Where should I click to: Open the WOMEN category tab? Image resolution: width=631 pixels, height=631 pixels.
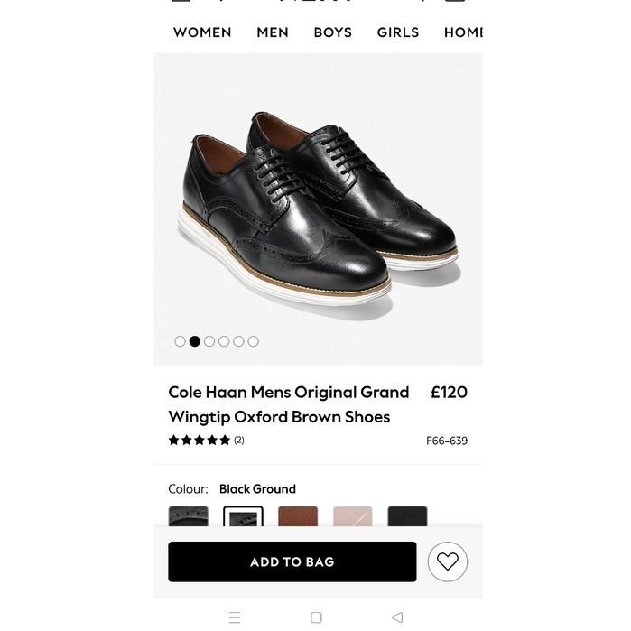202,32
